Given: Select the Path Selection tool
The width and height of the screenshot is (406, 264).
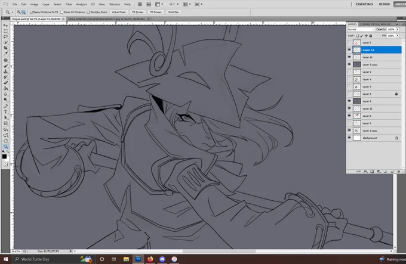Looking at the screenshot, I should click(5, 117).
